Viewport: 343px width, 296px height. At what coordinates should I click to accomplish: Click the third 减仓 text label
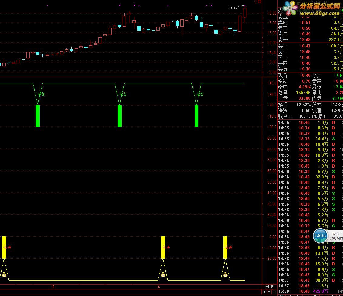tap(200, 94)
